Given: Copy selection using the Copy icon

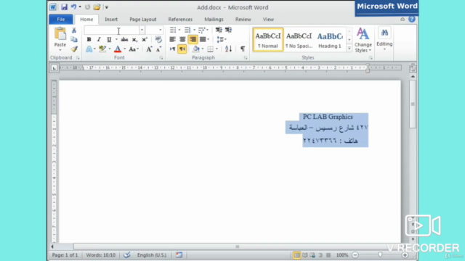Looking at the screenshot, I should pos(74,39).
